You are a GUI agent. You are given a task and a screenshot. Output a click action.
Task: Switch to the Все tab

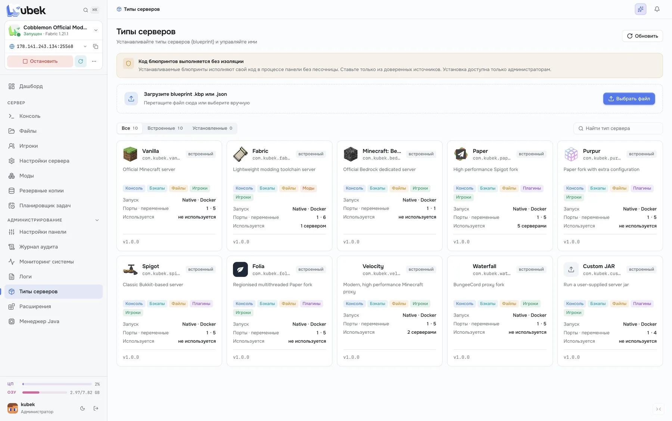130,128
